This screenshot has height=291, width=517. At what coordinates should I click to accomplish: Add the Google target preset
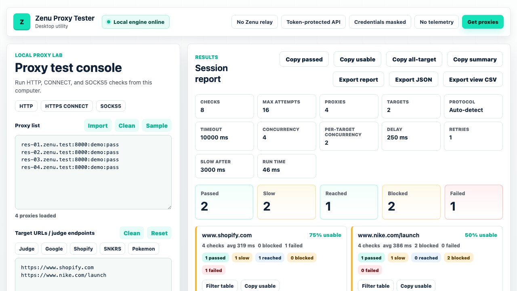pyautogui.click(x=54, y=249)
